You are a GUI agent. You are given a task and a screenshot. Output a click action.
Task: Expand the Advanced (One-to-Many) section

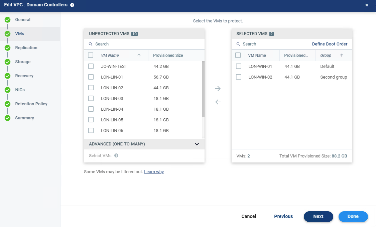click(197, 144)
